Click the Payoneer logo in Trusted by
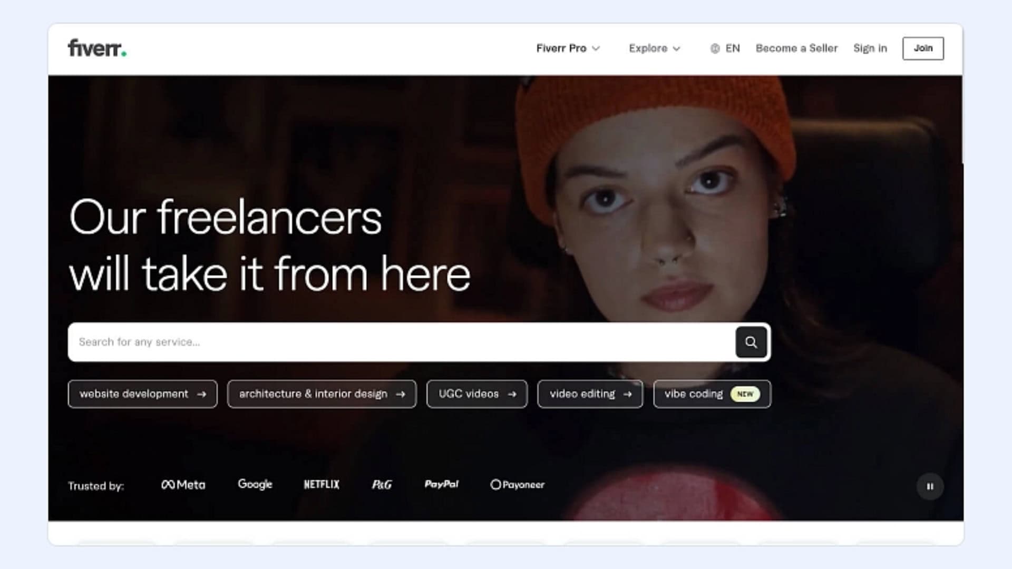 tap(517, 485)
